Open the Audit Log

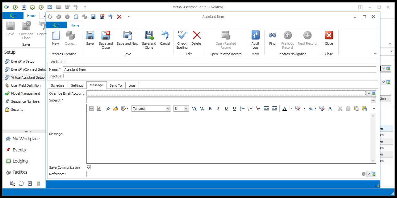point(255,40)
